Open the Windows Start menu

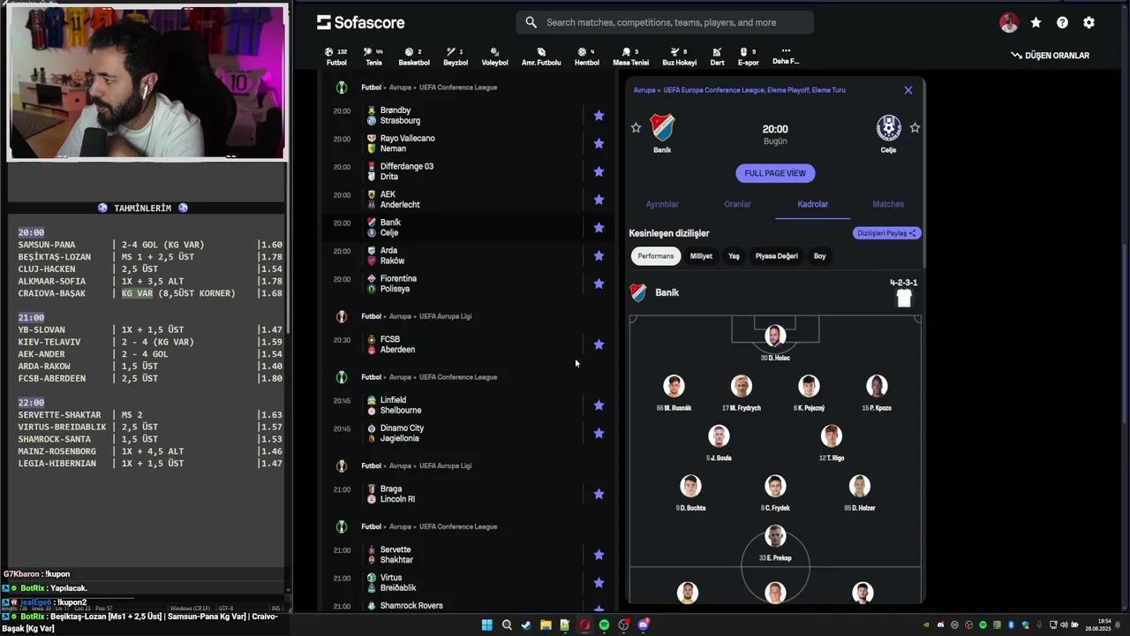point(486,625)
